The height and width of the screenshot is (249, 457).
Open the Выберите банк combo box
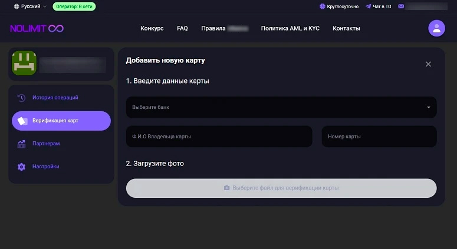pyautogui.click(x=281, y=107)
